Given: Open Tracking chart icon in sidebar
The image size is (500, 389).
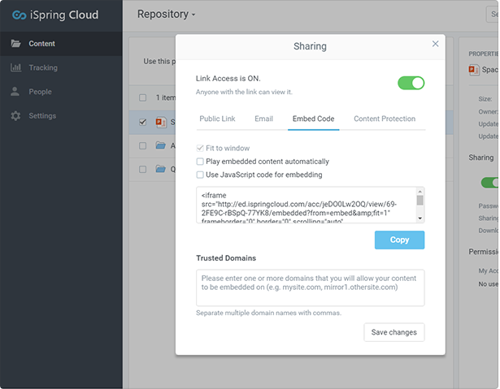Looking at the screenshot, I should pyautogui.click(x=15, y=68).
